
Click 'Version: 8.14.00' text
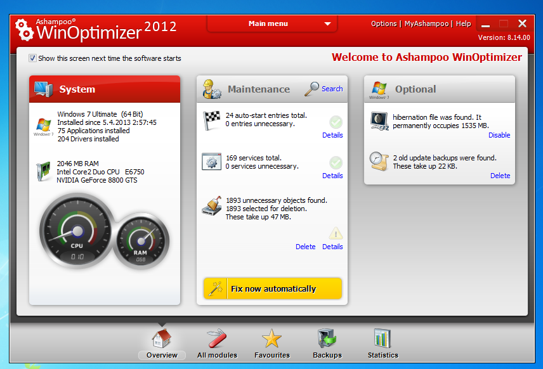click(x=504, y=37)
